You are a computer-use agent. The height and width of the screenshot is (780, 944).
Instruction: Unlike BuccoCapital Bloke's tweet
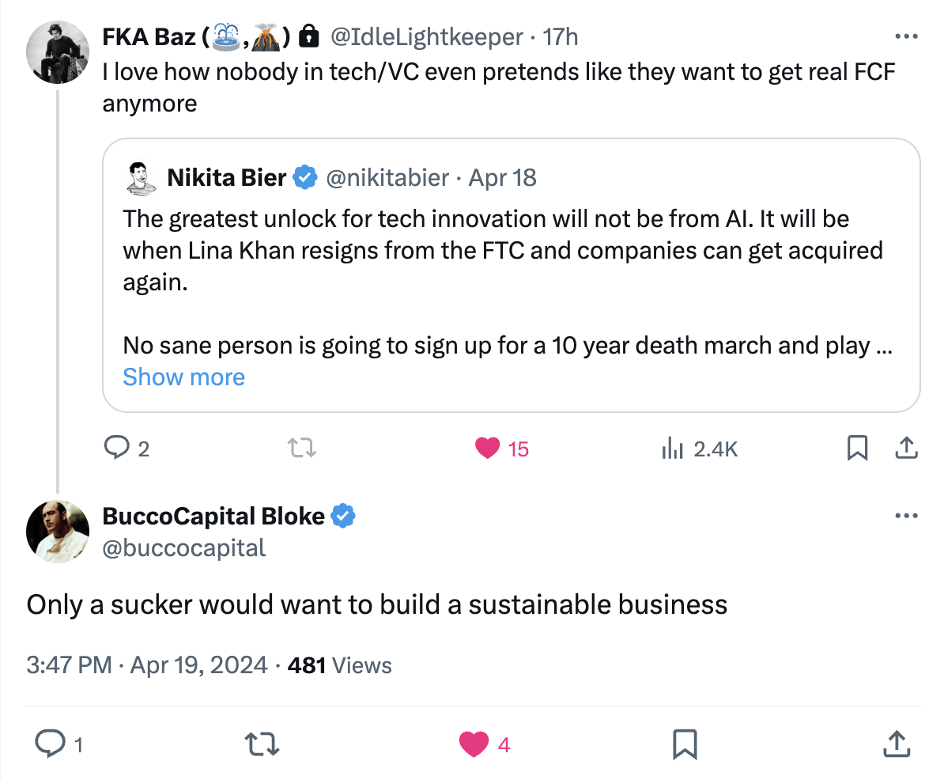(474, 744)
